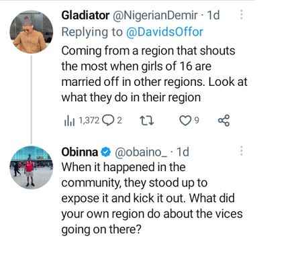Open Gladiator's tweet text about regions

[x=154, y=74]
